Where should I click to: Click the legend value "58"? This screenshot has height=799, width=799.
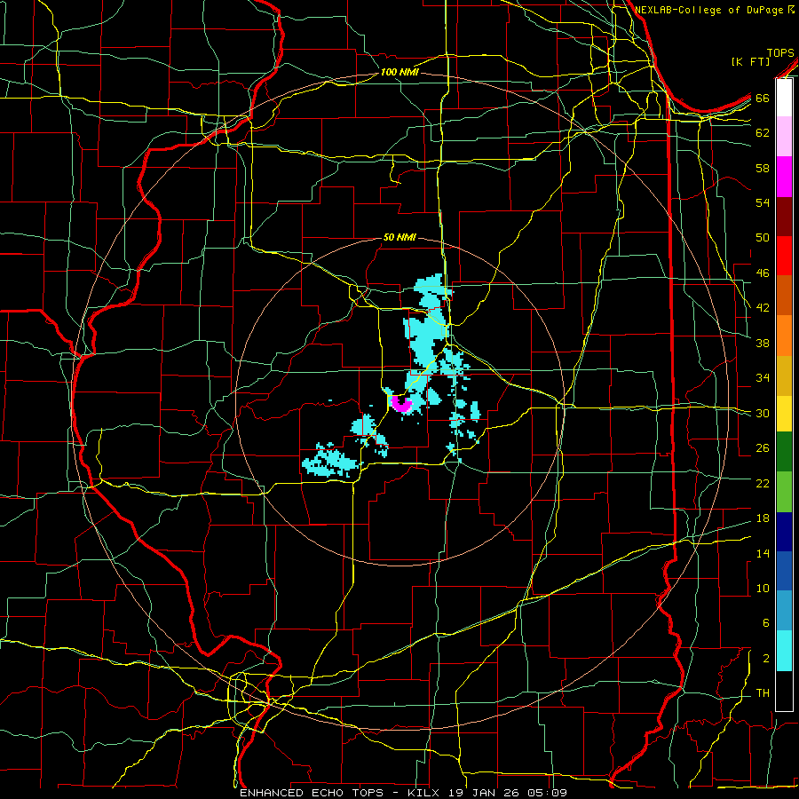coord(763,168)
